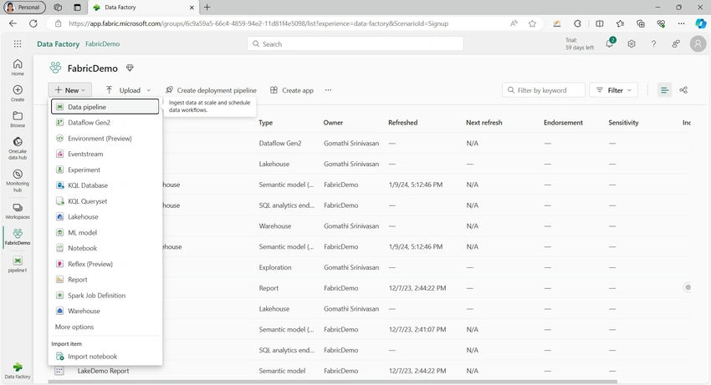Click Create deployment pipeline button
This screenshot has height=385, width=711.
[x=211, y=90]
